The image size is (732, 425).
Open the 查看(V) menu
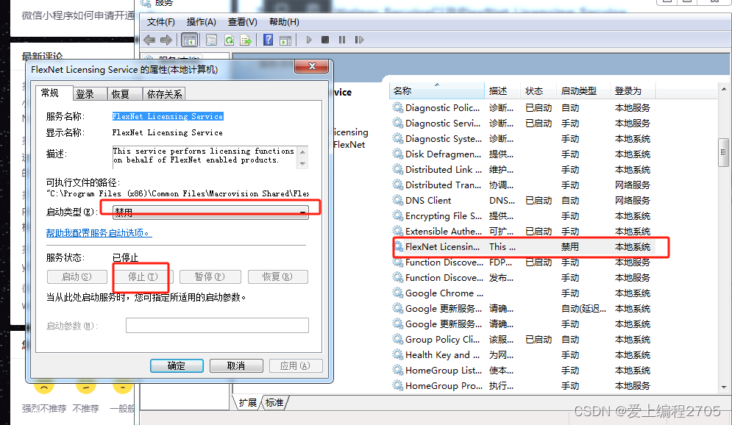click(242, 22)
